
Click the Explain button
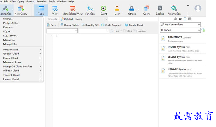click(x=140, y=31)
